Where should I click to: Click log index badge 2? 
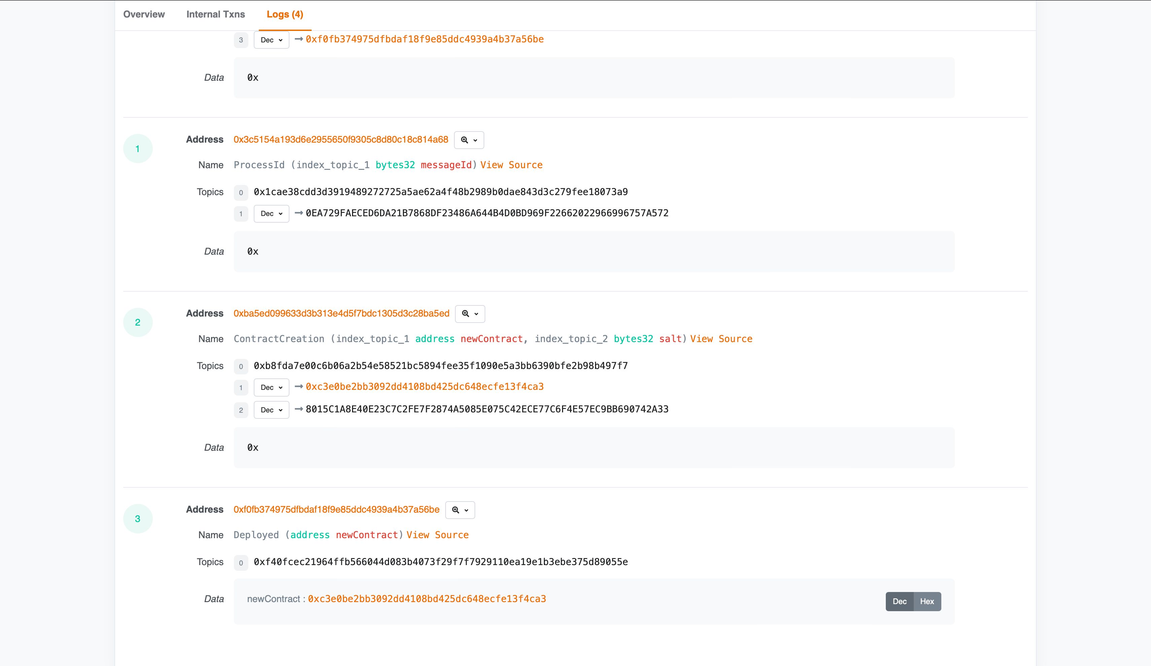[137, 322]
